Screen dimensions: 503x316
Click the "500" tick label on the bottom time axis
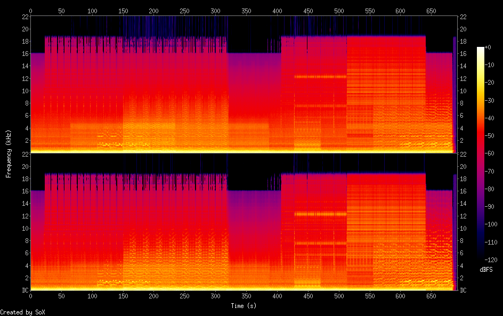[x=339, y=296]
